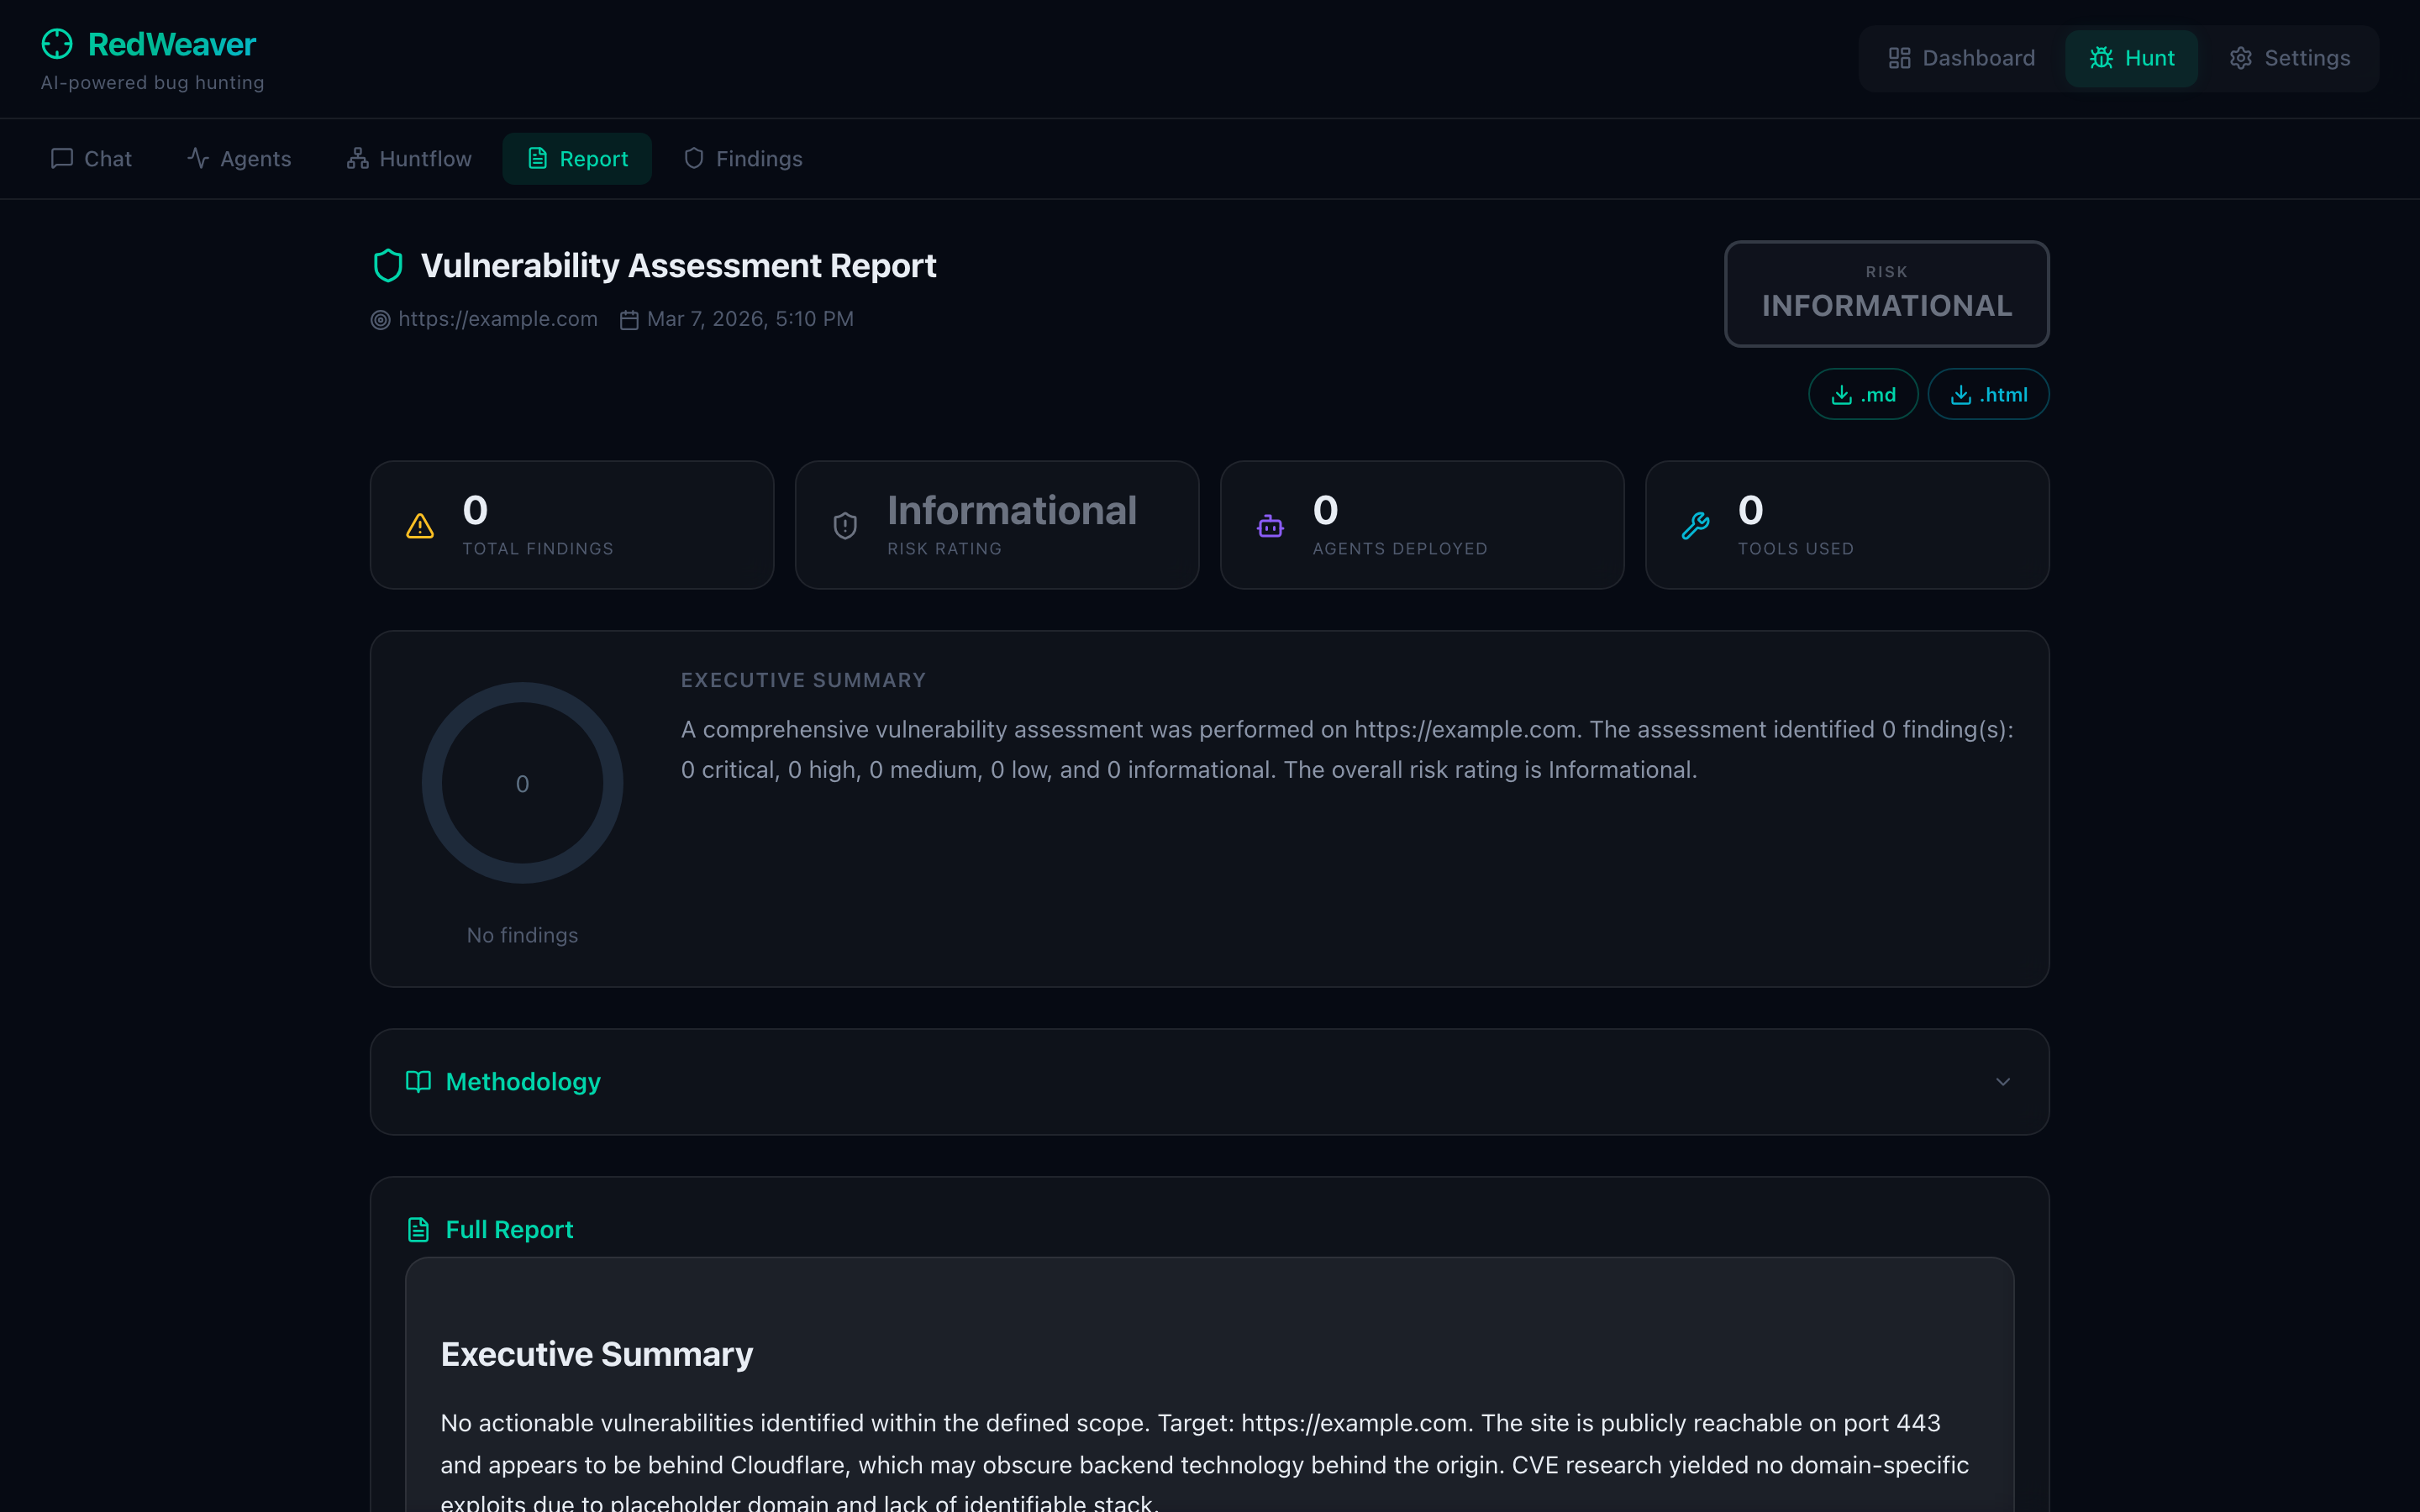2420x1512 pixels.
Task: Click the document icon beside Full Report
Action: click(418, 1230)
